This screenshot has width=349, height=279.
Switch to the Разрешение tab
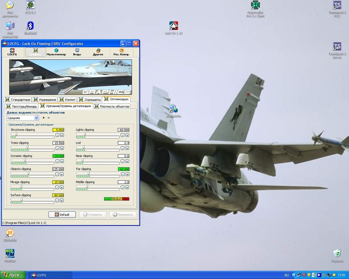click(45, 100)
